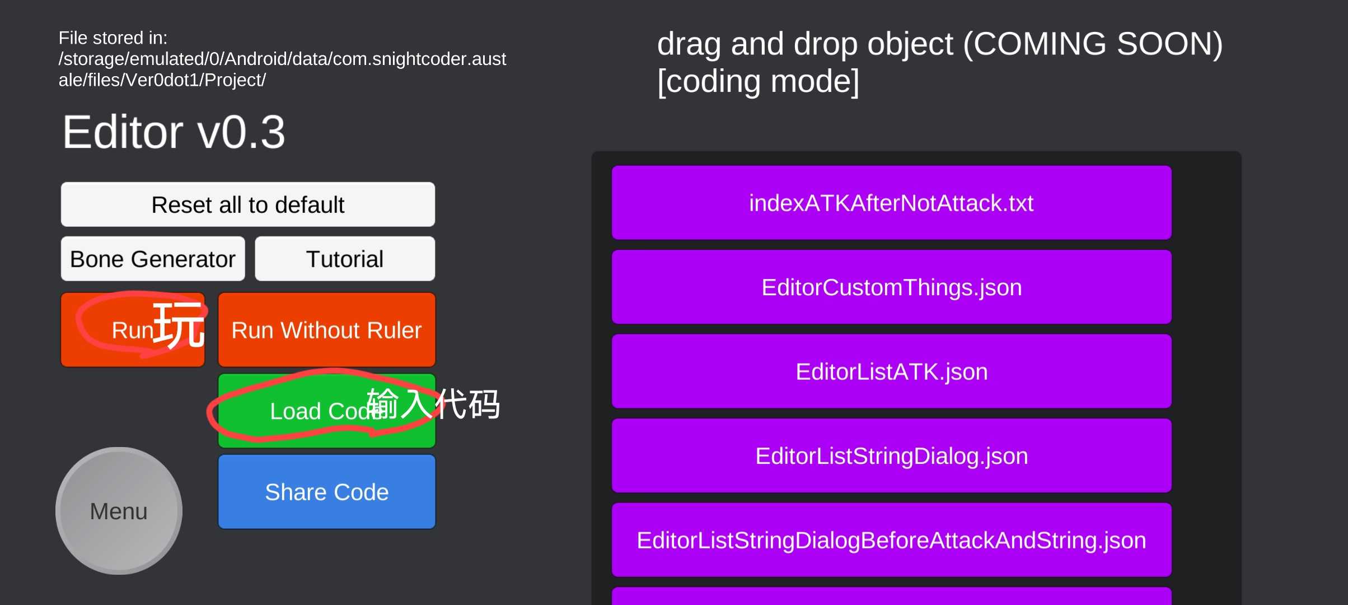Tap the round gray Menu button
Image resolution: width=1348 pixels, height=605 pixels.
119,511
